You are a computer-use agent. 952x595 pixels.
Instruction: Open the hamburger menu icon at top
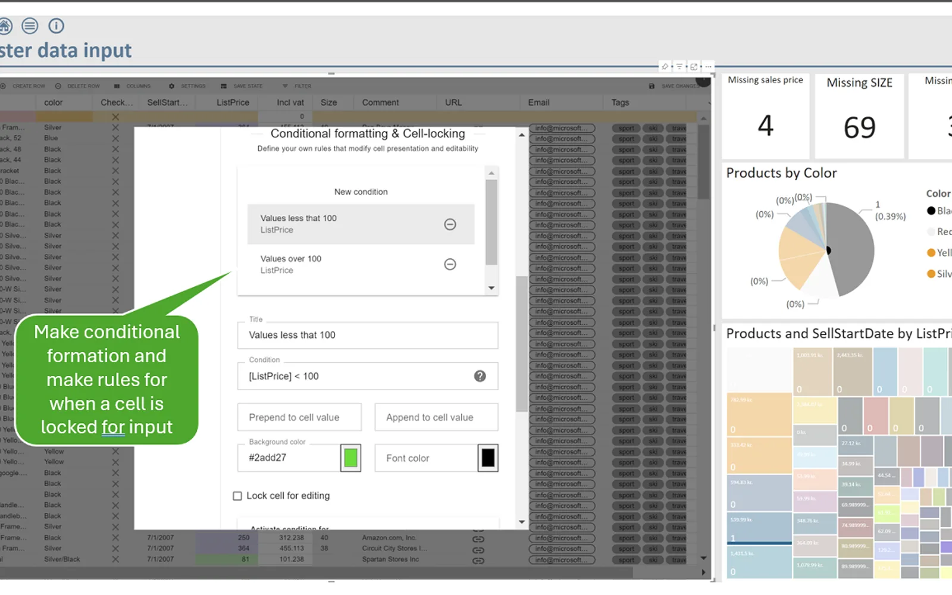pos(30,26)
